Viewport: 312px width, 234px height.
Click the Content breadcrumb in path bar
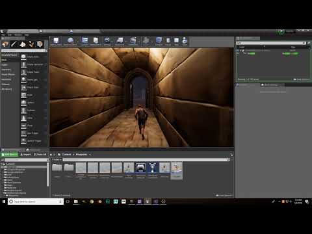click(x=66, y=155)
